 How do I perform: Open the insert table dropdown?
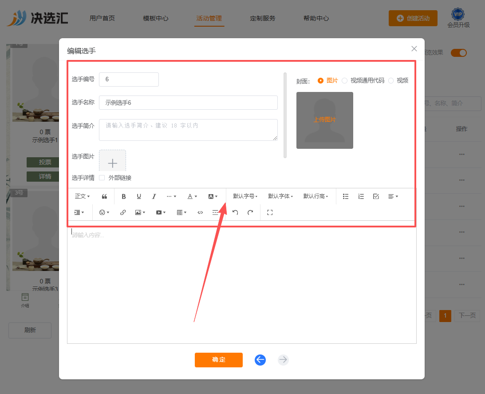(181, 212)
